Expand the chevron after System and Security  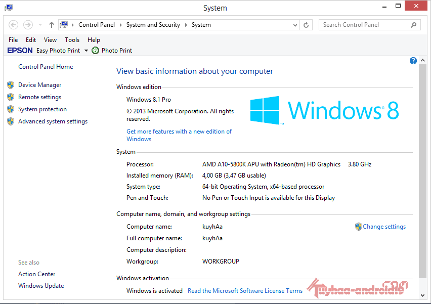[186, 25]
